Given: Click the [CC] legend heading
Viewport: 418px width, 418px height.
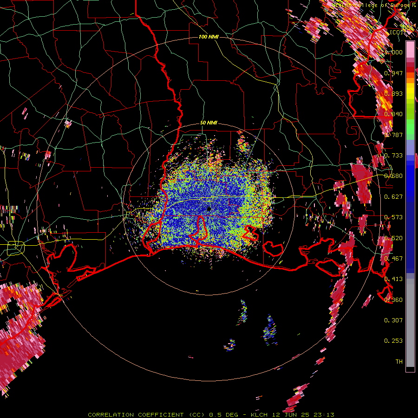Looking at the screenshot, I should point(397,32).
